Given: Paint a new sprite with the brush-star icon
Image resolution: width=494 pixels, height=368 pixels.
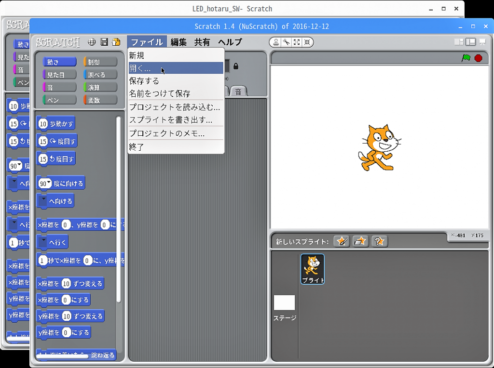Looking at the screenshot, I should click(342, 241).
